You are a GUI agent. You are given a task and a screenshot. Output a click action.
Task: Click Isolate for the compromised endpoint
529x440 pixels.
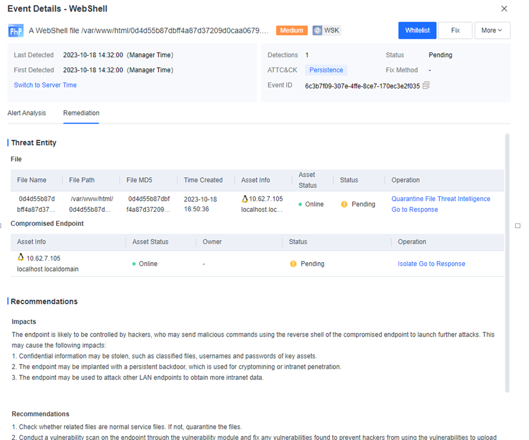coord(407,264)
